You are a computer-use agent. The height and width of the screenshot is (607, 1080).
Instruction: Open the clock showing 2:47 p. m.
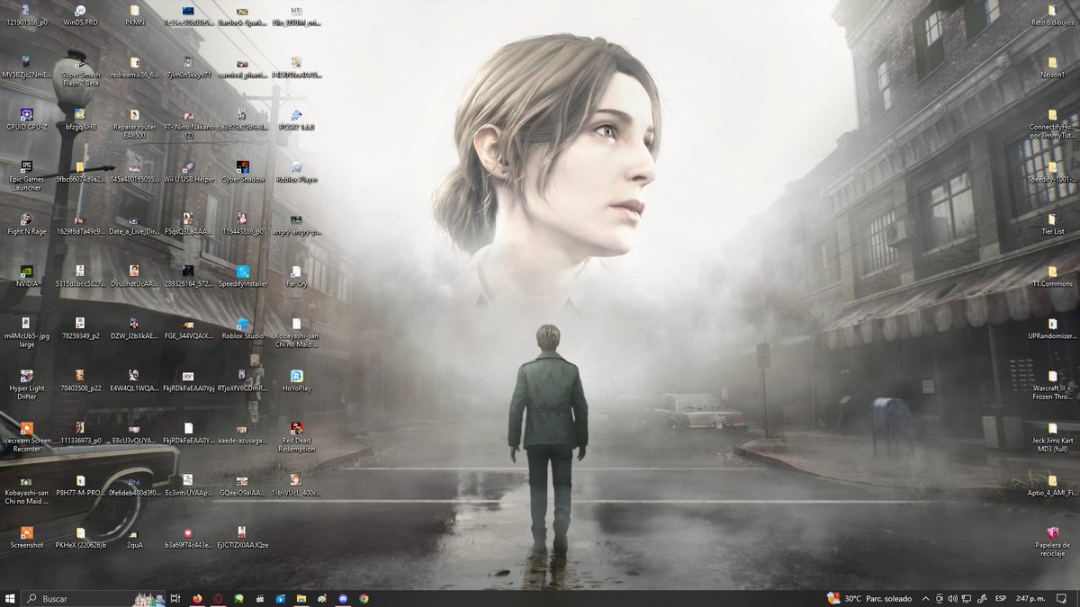1031,598
